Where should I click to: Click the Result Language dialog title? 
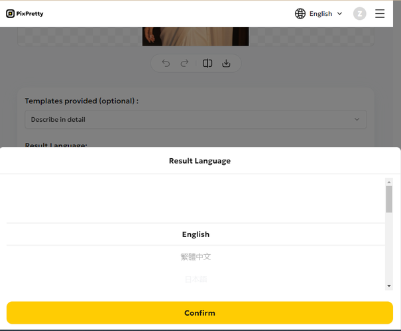pyautogui.click(x=200, y=161)
